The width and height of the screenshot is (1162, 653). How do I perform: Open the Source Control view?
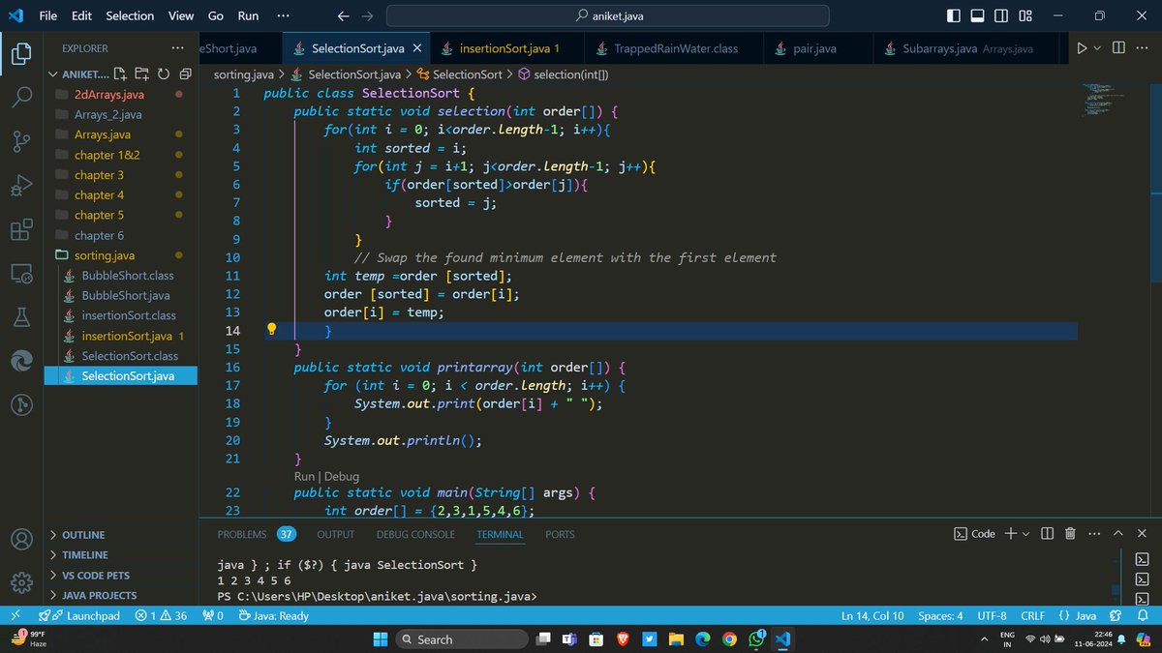[x=21, y=142]
